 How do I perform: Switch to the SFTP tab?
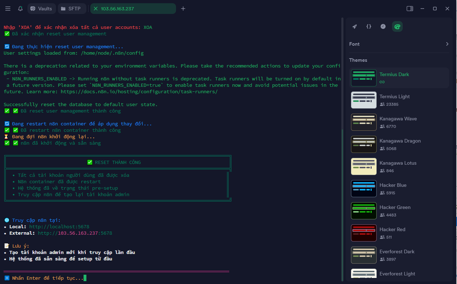tap(72, 9)
